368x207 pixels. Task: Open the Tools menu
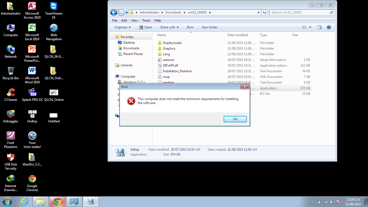pos(146,20)
